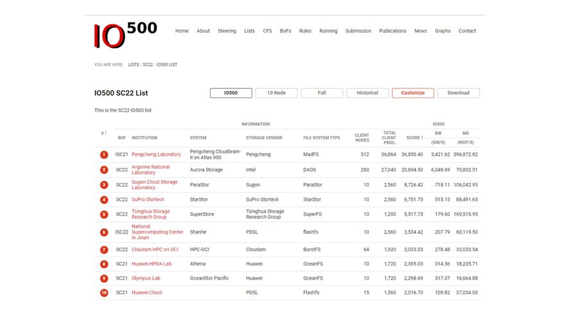
Task: Open SuPro Storteck institution link
Action: (x=148, y=199)
